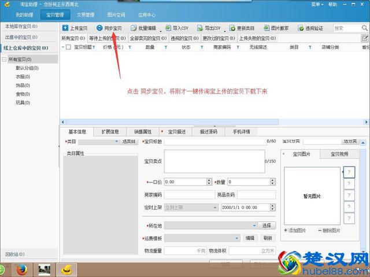Image resolution: width=370 pixels, height=277 pixels.
Task: Filter by the 商家编码 column filter icon
Action: [238, 47]
